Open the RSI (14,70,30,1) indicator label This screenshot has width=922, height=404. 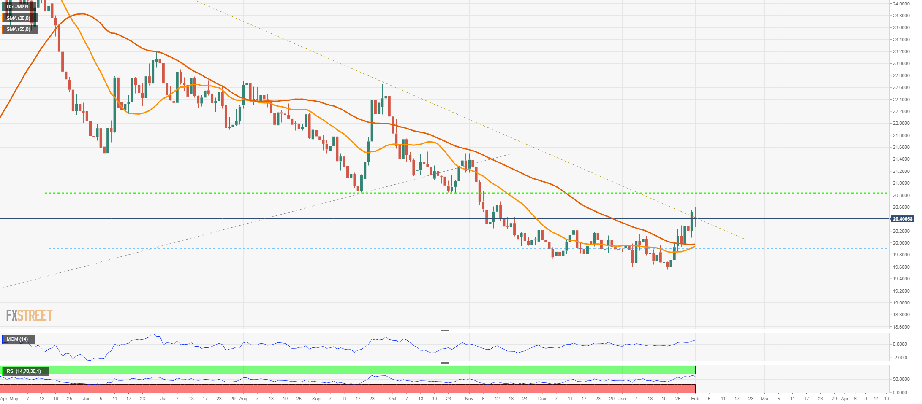pyautogui.click(x=24, y=371)
